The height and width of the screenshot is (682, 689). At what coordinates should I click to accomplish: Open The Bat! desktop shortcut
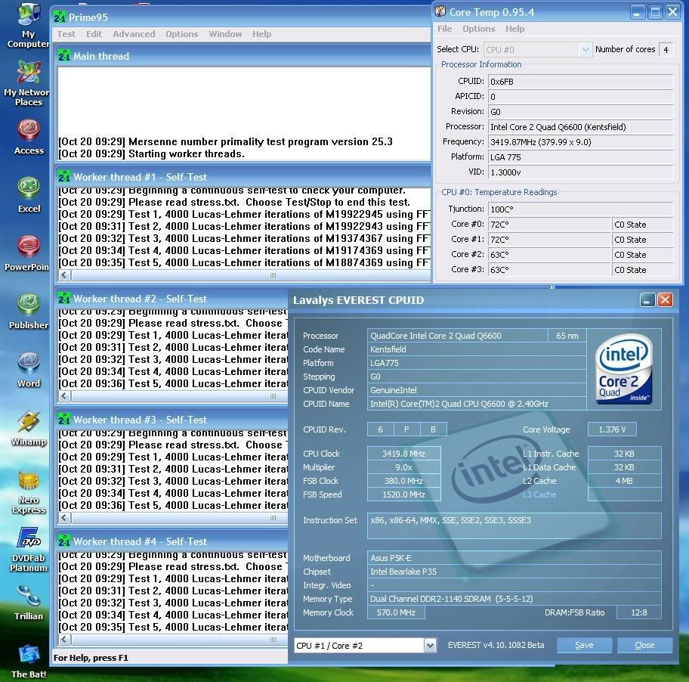29,662
